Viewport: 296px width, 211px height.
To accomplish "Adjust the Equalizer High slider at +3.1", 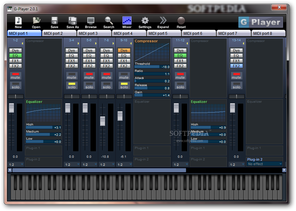I will 44,127.
